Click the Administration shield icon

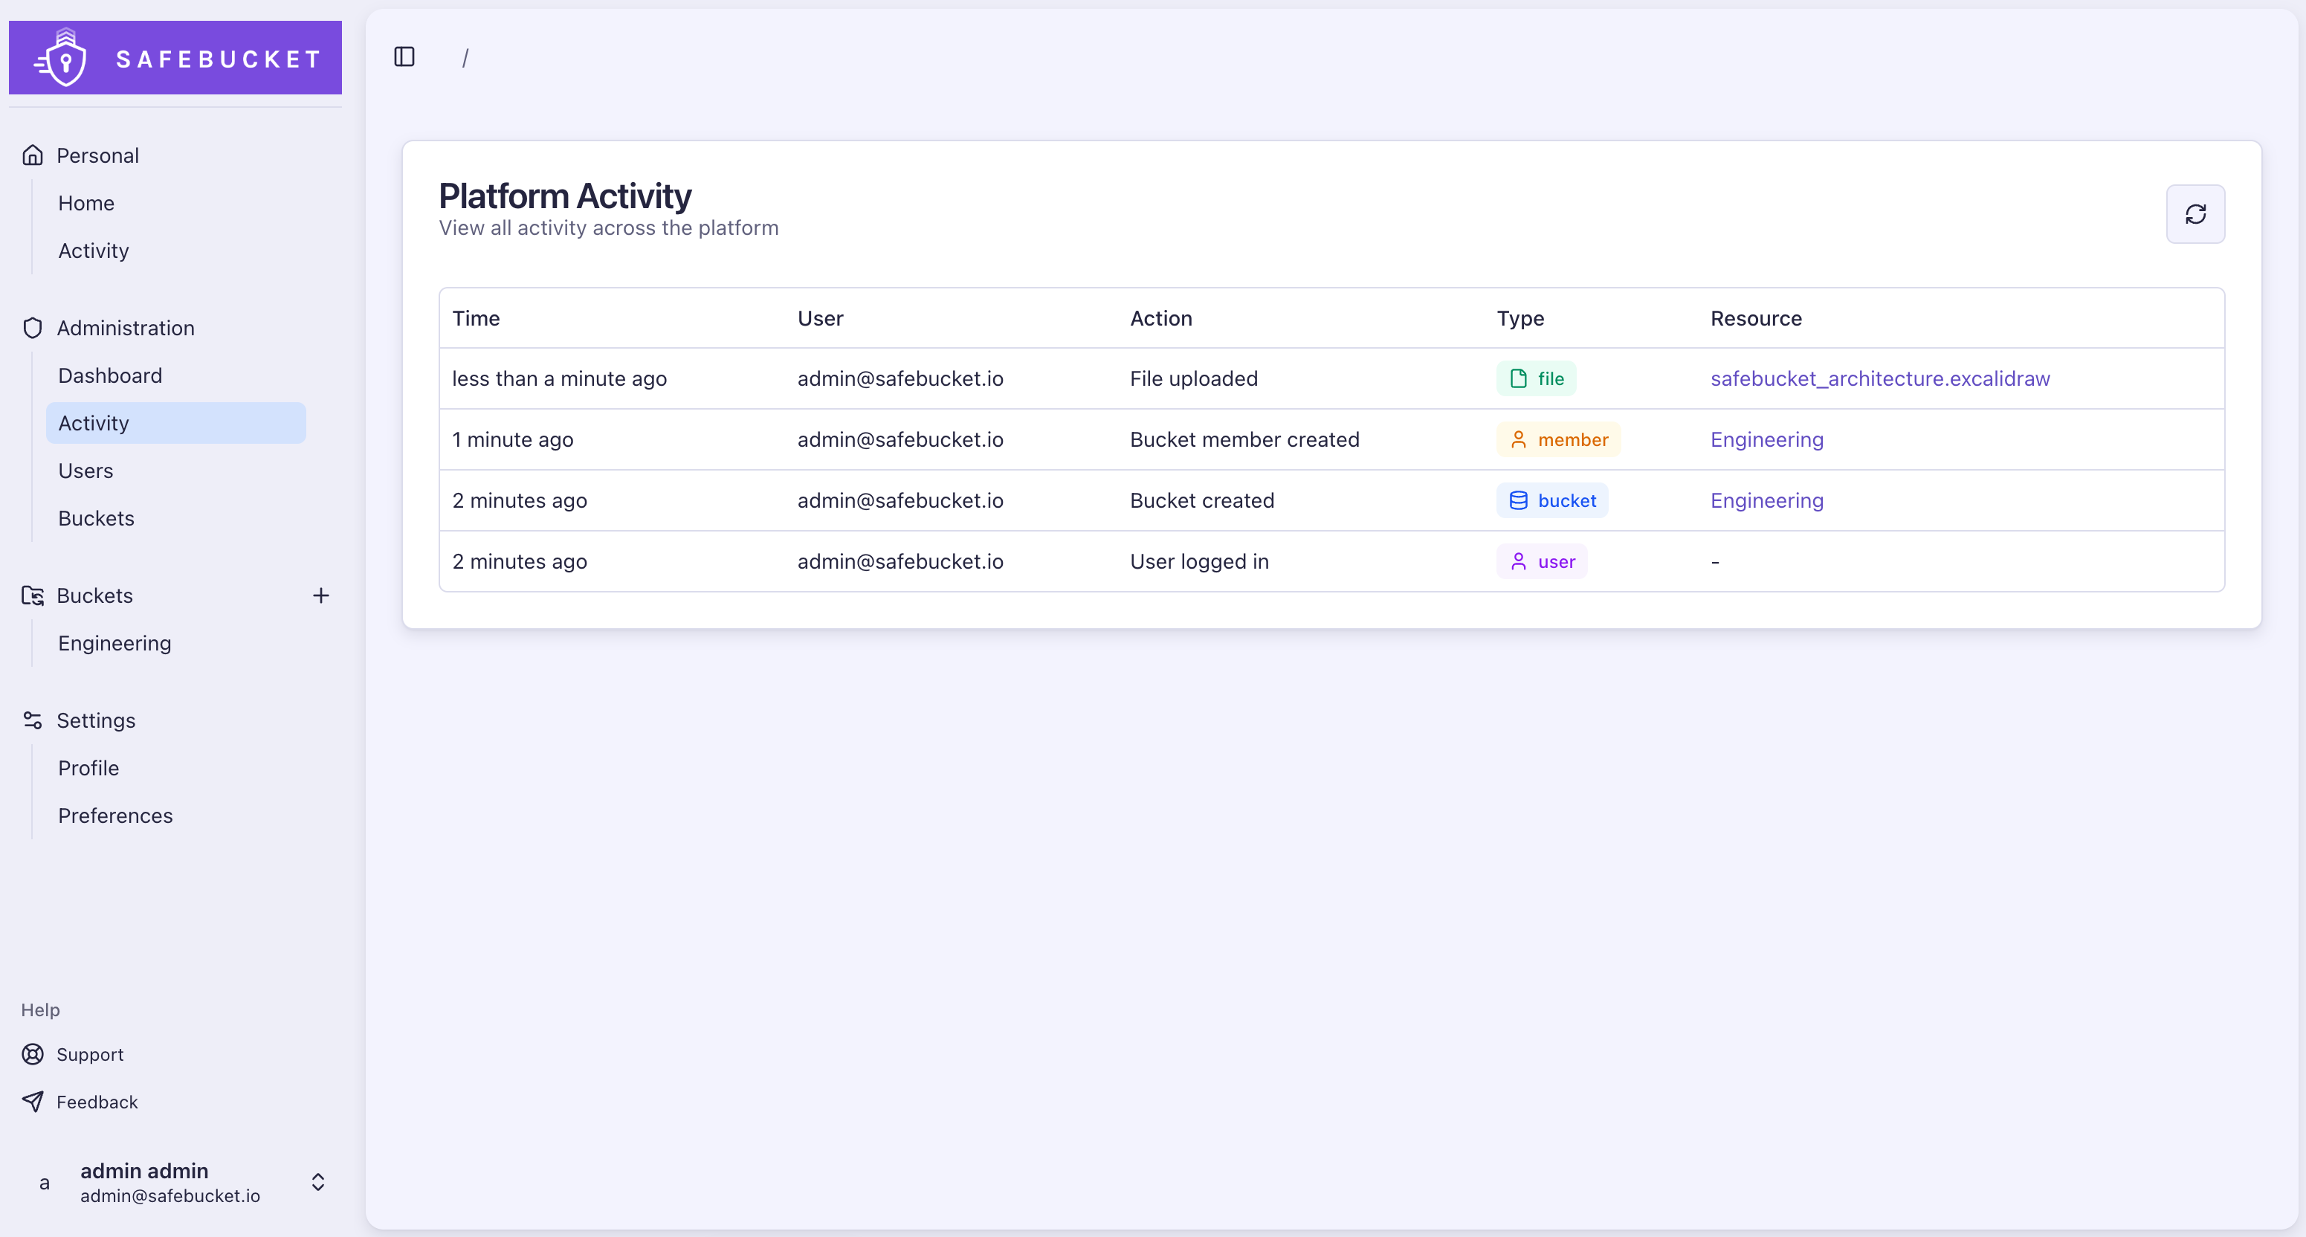pyautogui.click(x=32, y=328)
